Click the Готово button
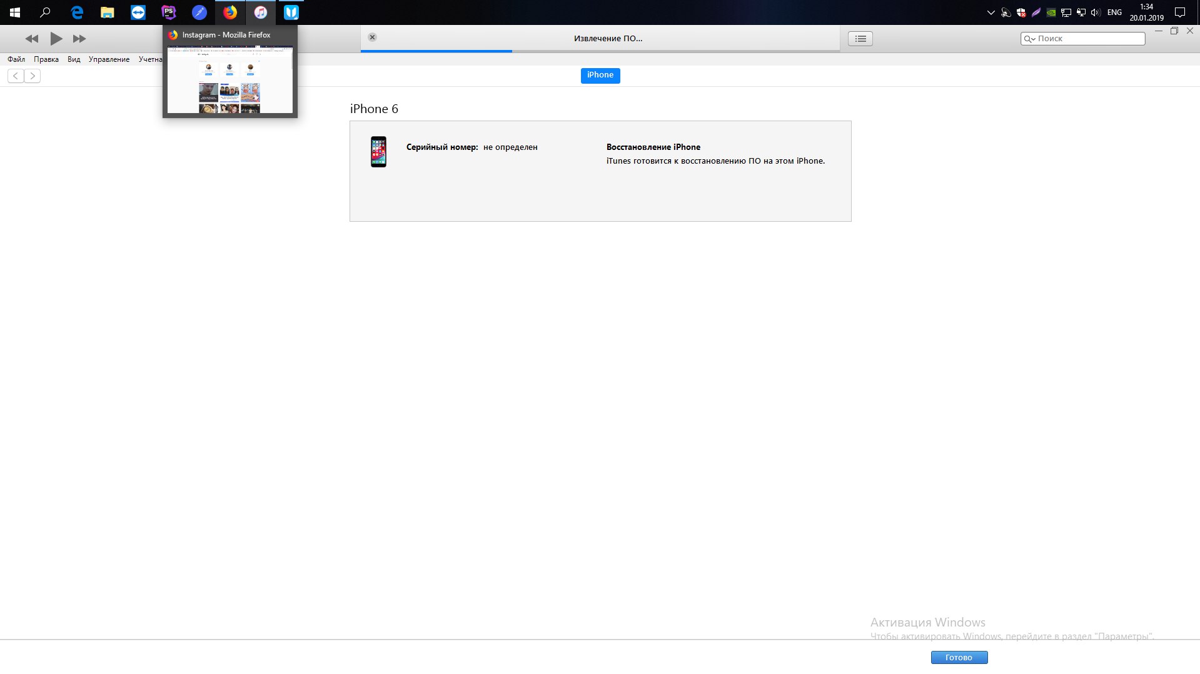Screen dimensions: 1200x674 [x=959, y=657]
